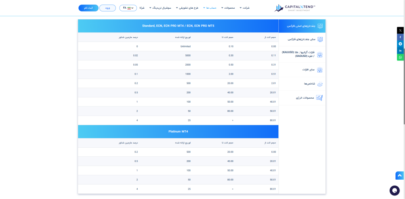This screenshot has height=199, width=405.
Task: Expand the محصولات menu dropdown
Action: [x=228, y=8]
